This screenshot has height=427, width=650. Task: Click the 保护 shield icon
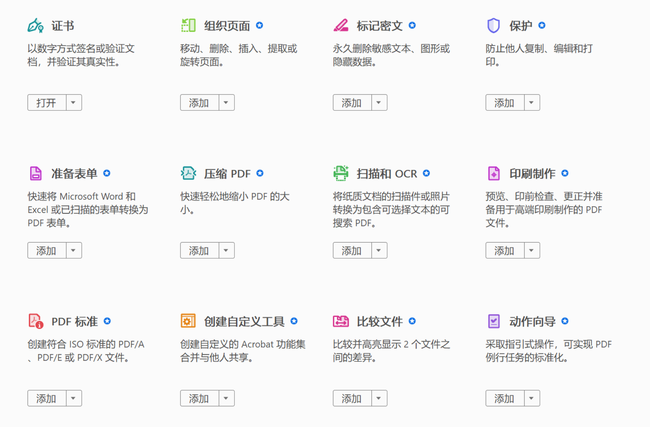click(493, 26)
